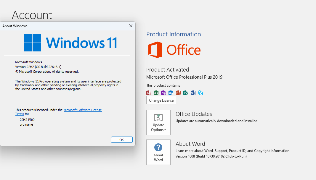Open the Microsoft Software License link
The height and width of the screenshot is (180, 316).
click(83, 110)
